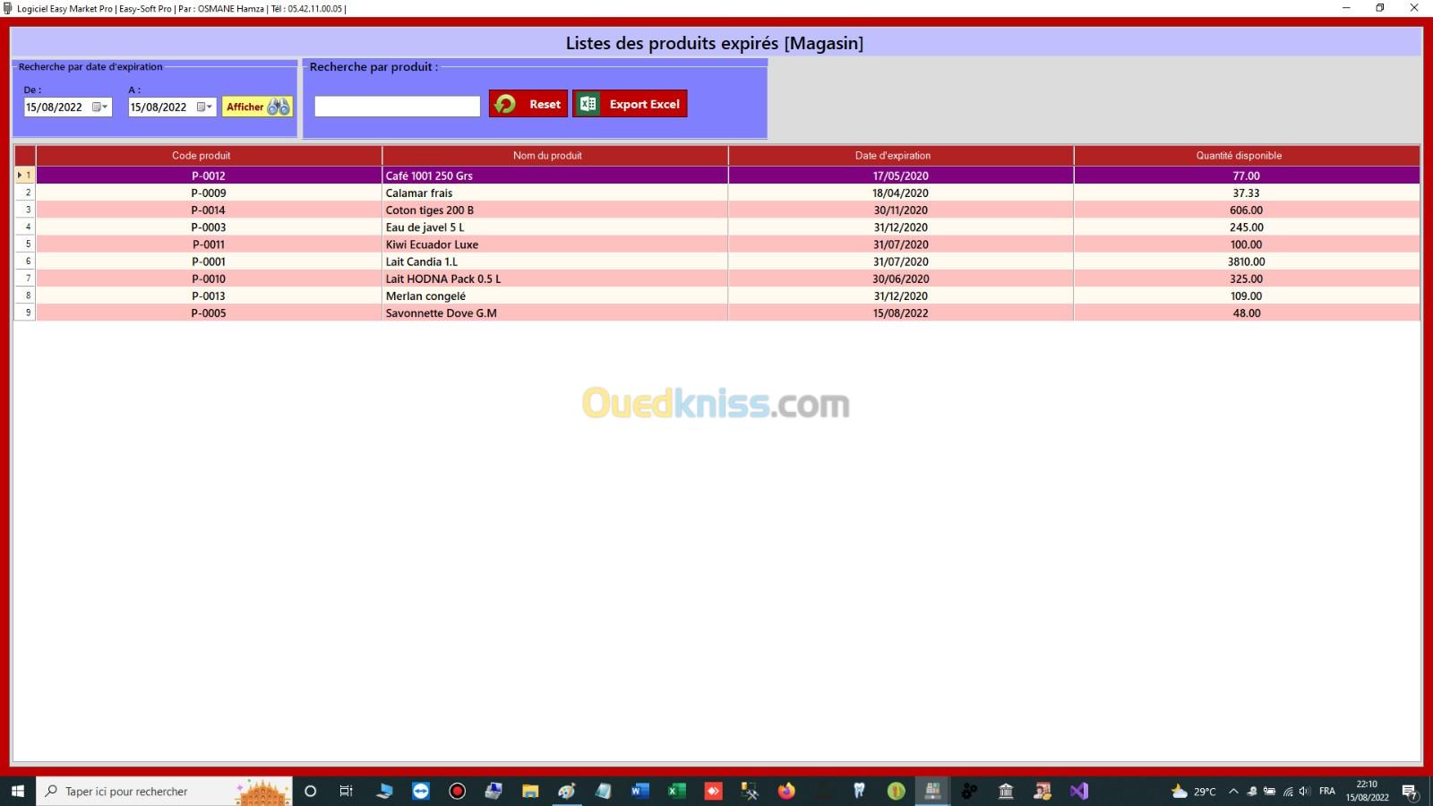1433x806 pixels.
Task: Click the Windows Start button
Action: click(17, 791)
